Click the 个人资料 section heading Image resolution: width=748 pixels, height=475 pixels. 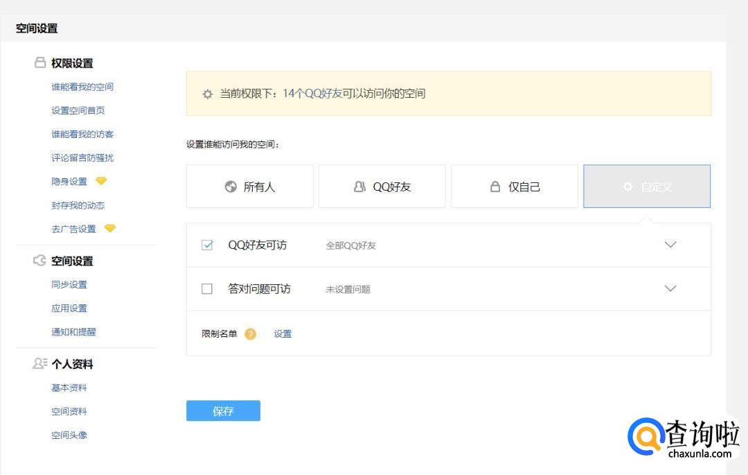click(72, 364)
